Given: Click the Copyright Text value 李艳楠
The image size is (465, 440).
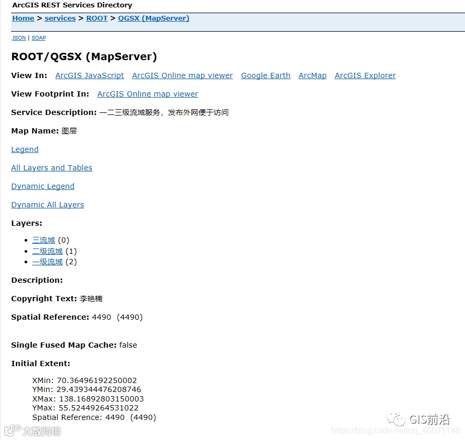Looking at the screenshot, I should tap(91, 299).
